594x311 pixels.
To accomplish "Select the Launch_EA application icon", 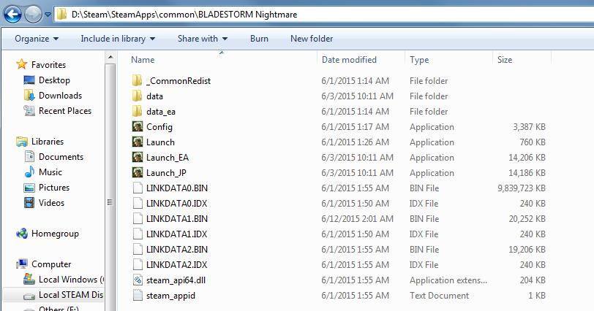I will (137, 158).
